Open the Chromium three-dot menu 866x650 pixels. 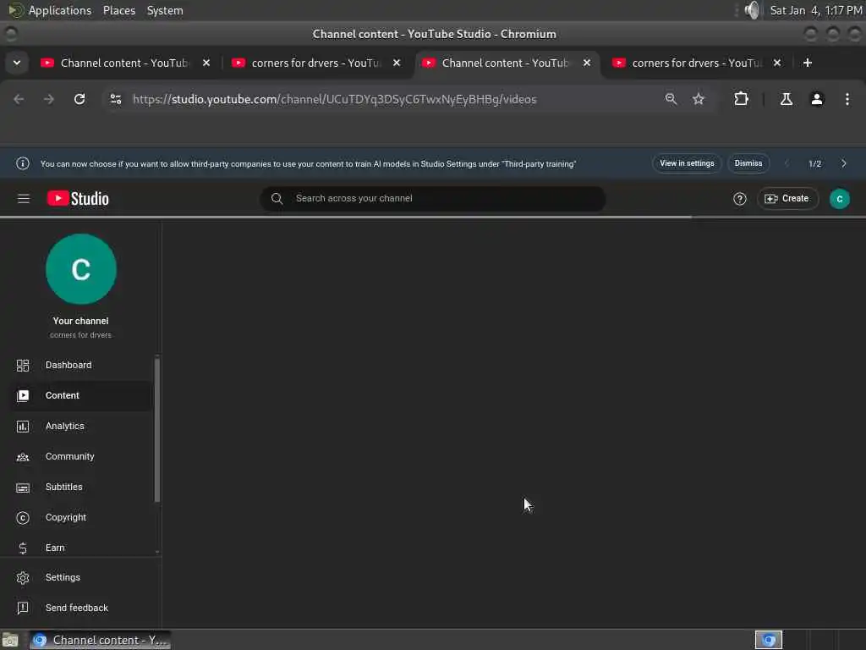click(x=847, y=99)
